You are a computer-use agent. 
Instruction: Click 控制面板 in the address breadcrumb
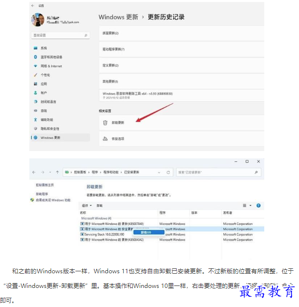80,172
